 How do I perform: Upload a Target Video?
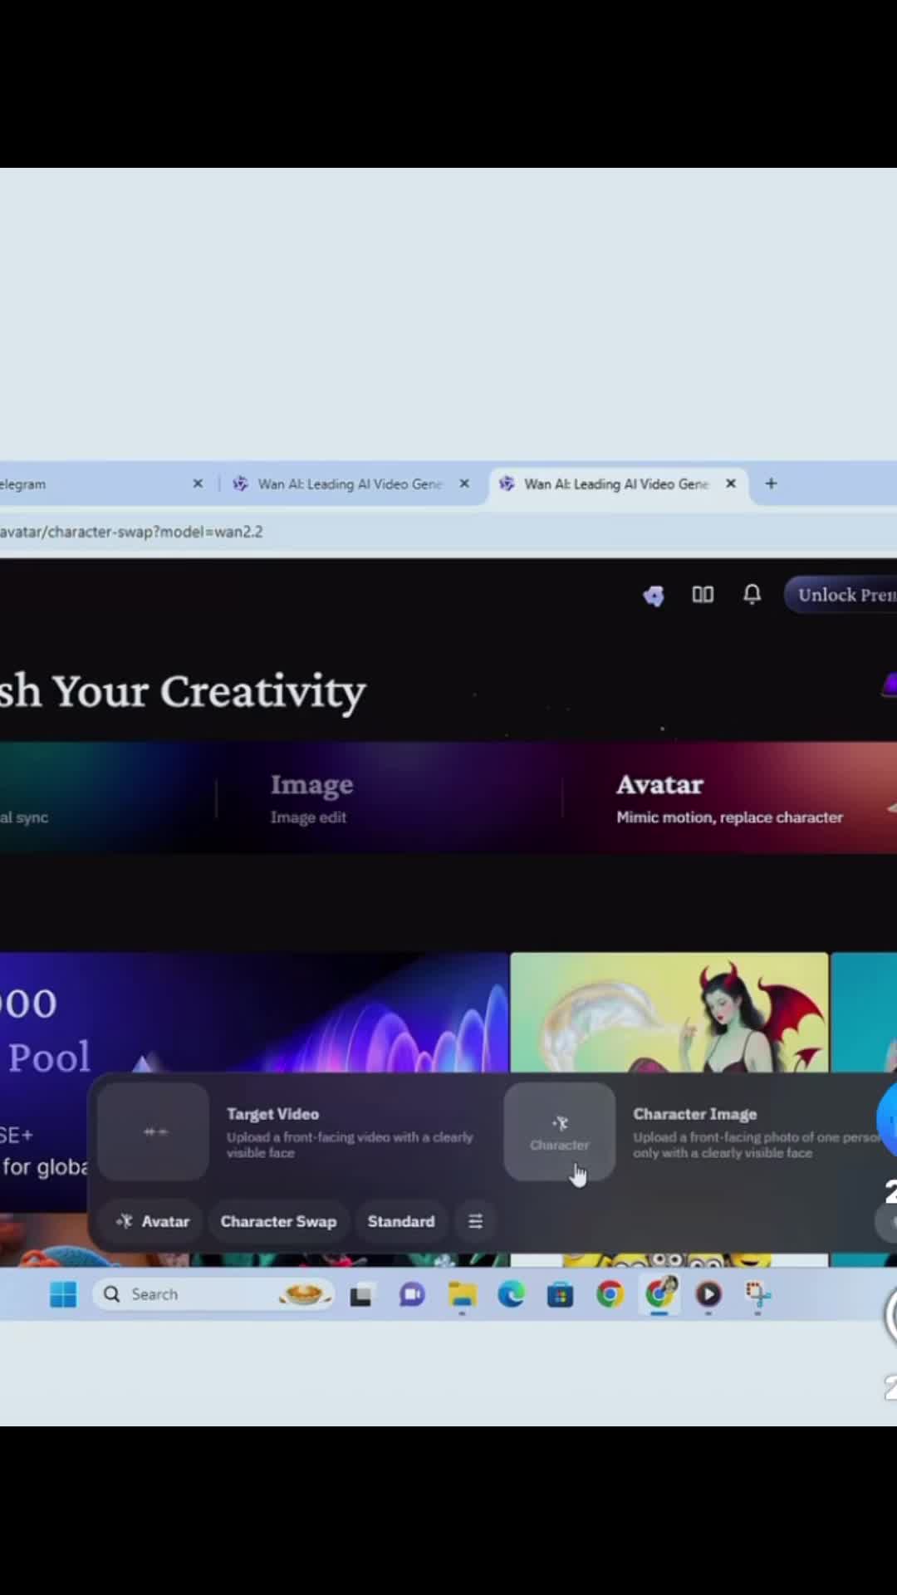tap(153, 1131)
